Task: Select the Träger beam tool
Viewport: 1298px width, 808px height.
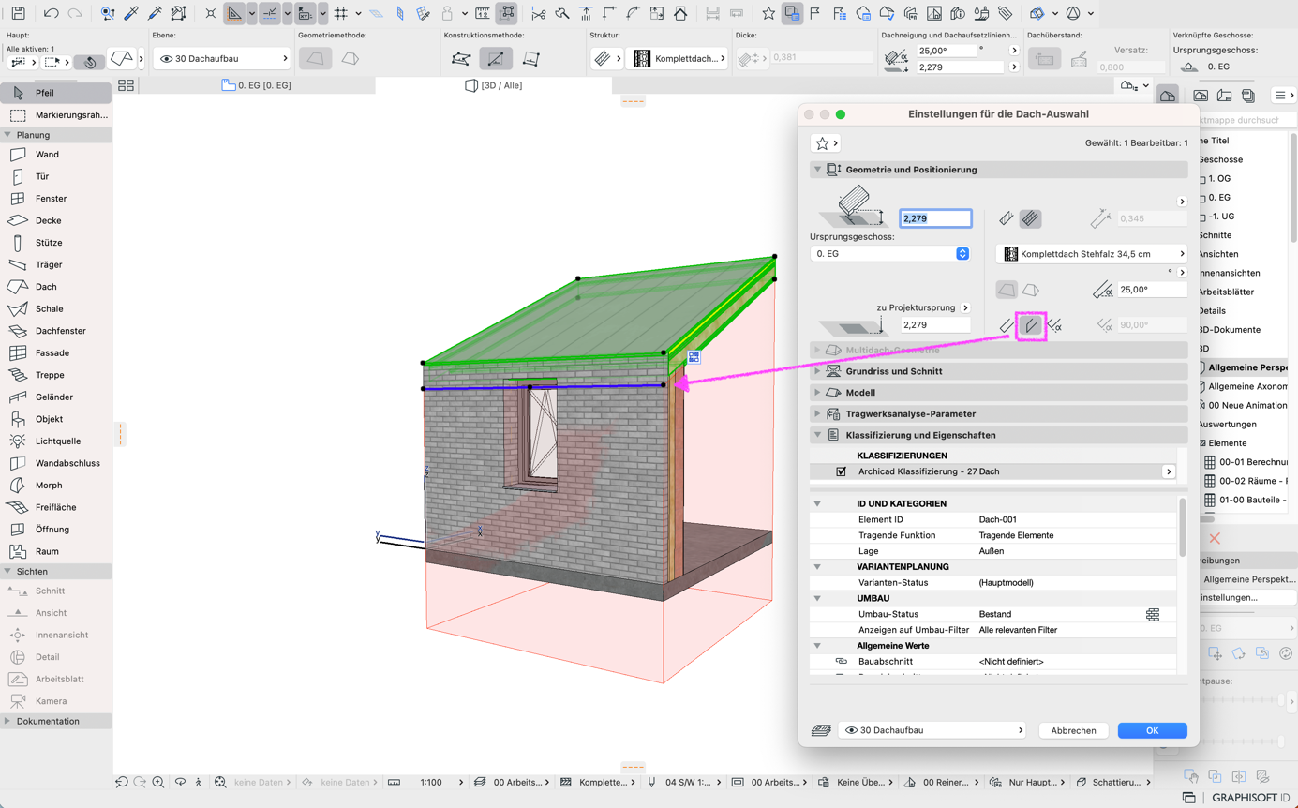Action: coord(56,264)
